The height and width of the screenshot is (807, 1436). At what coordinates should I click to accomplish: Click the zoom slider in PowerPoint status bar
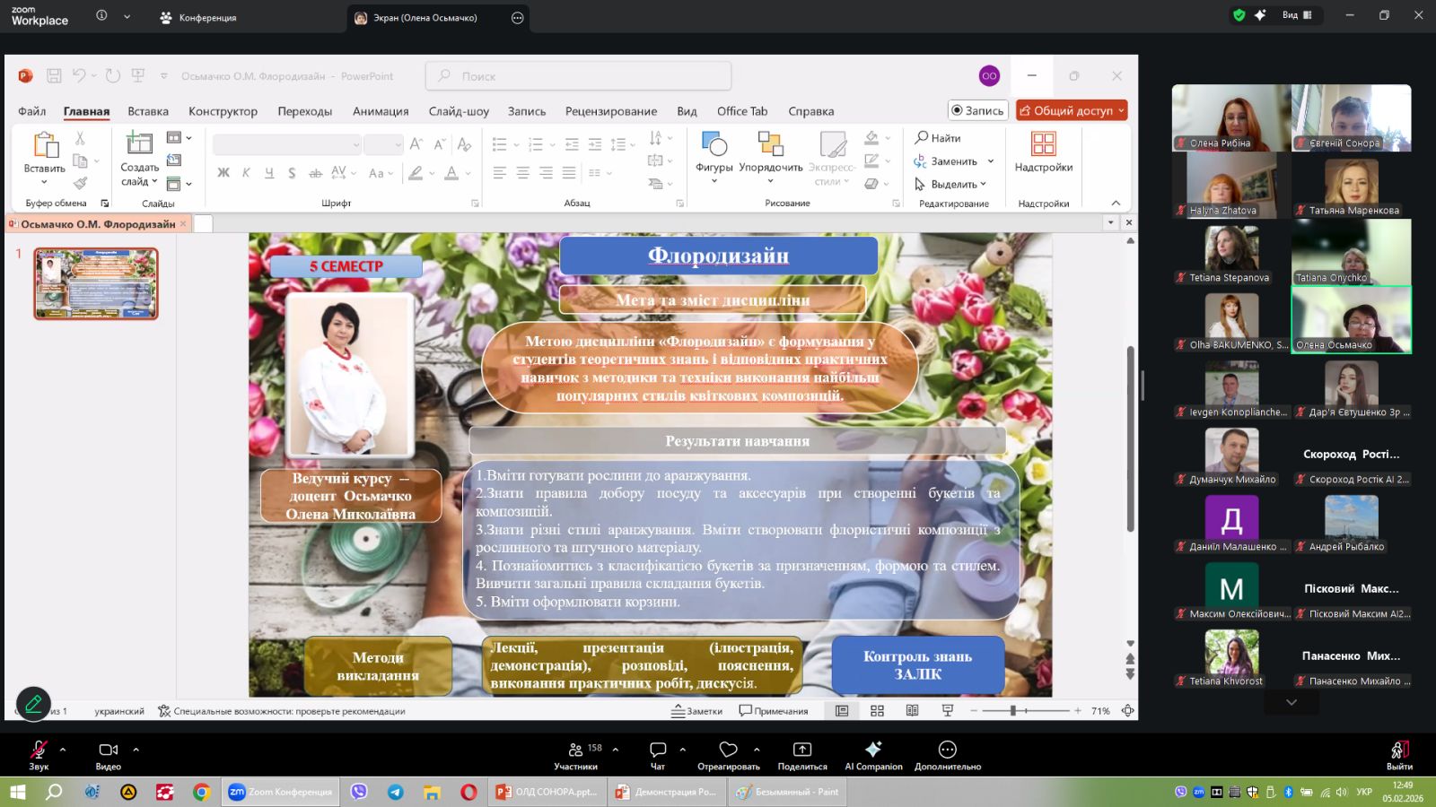click(1012, 711)
